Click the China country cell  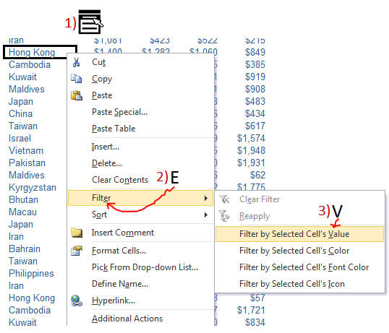(20, 114)
